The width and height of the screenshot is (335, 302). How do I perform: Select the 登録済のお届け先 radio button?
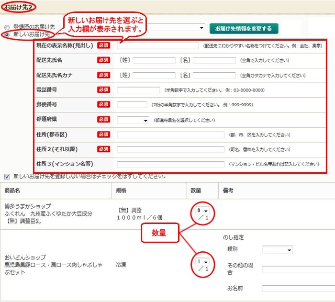click(7, 27)
